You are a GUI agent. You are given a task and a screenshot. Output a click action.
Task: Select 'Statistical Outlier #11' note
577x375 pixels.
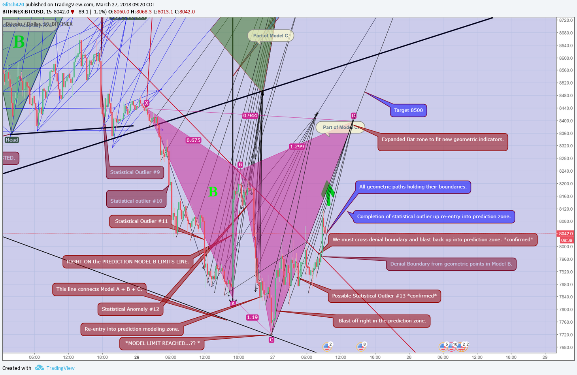(x=141, y=221)
